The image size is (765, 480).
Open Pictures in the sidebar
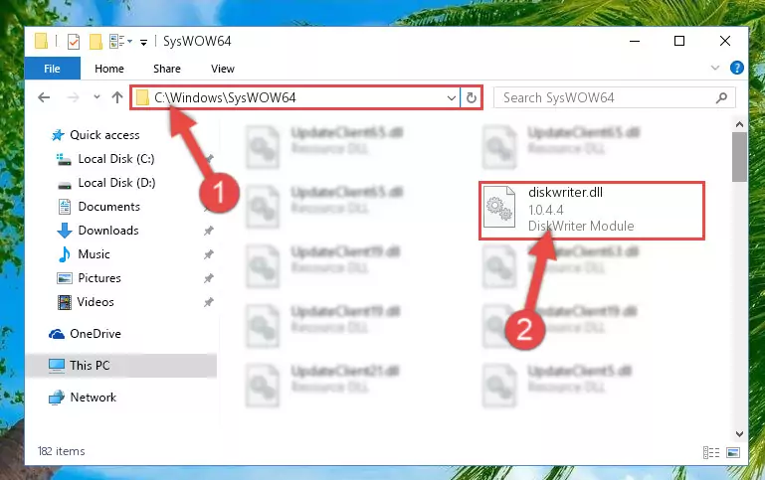tap(99, 278)
